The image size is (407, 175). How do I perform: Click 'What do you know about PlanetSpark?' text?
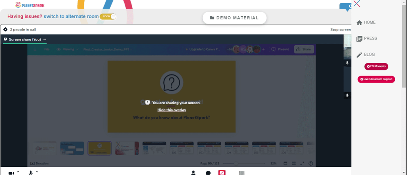pyautogui.click(x=172, y=117)
